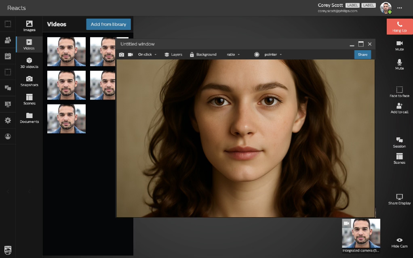Image resolution: width=413 pixels, height=258 pixels.
Task: Click the Videos panel heading
Action: pyautogui.click(x=57, y=24)
